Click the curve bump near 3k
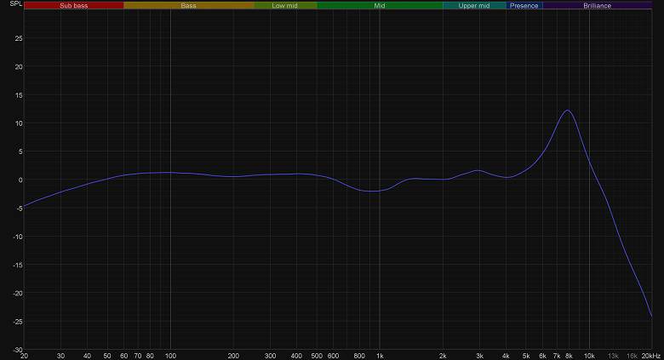Viewport: 664px width, 360px height. click(478, 170)
